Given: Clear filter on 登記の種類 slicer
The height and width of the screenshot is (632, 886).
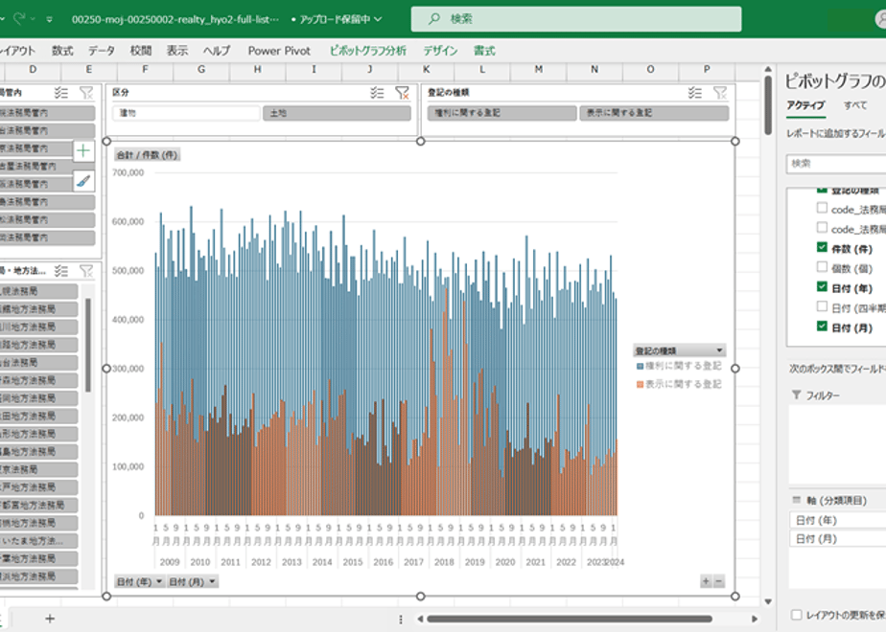Looking at the screenshot, I should click(x=720, y=93).
